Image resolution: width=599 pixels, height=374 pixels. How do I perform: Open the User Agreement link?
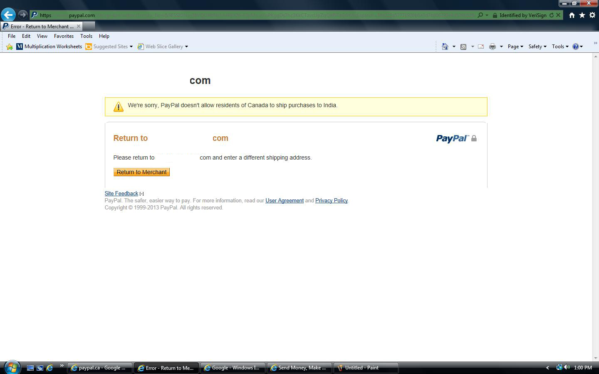pyautogui.click(x=285, y=201)
